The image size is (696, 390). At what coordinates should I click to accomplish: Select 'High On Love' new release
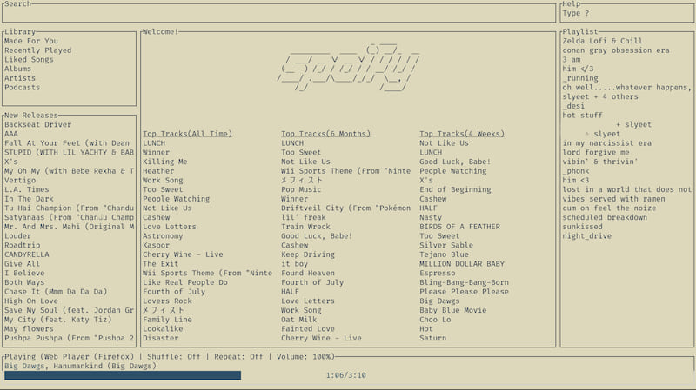31,301
